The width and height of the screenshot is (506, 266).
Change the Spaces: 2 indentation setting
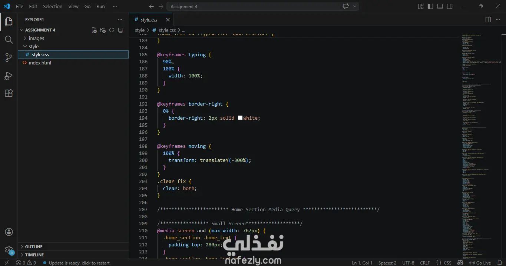pos(387,263)
